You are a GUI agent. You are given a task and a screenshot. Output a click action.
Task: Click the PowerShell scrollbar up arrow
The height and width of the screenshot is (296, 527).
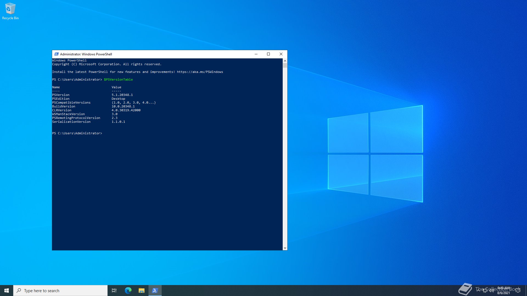coord(285,61)
